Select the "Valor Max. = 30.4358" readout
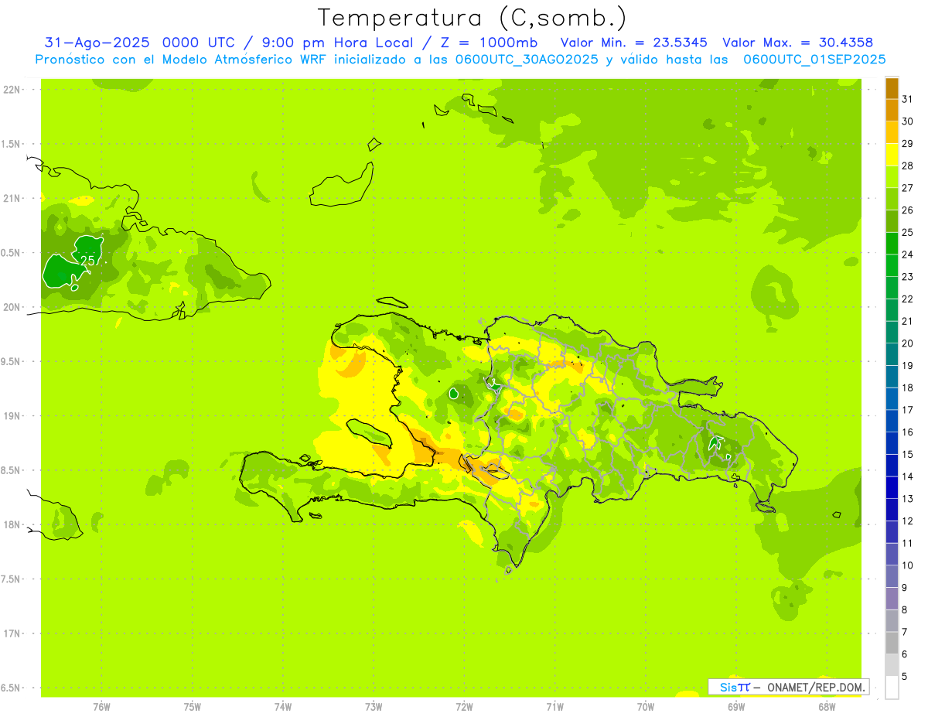 [797, 43]
